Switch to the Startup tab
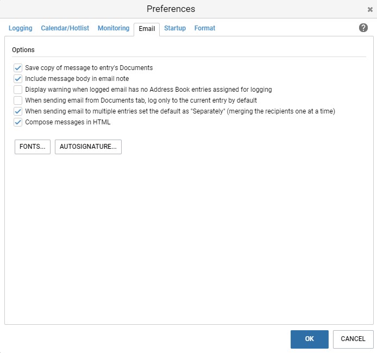The image size is (377, 353). [x=175, y=28]
